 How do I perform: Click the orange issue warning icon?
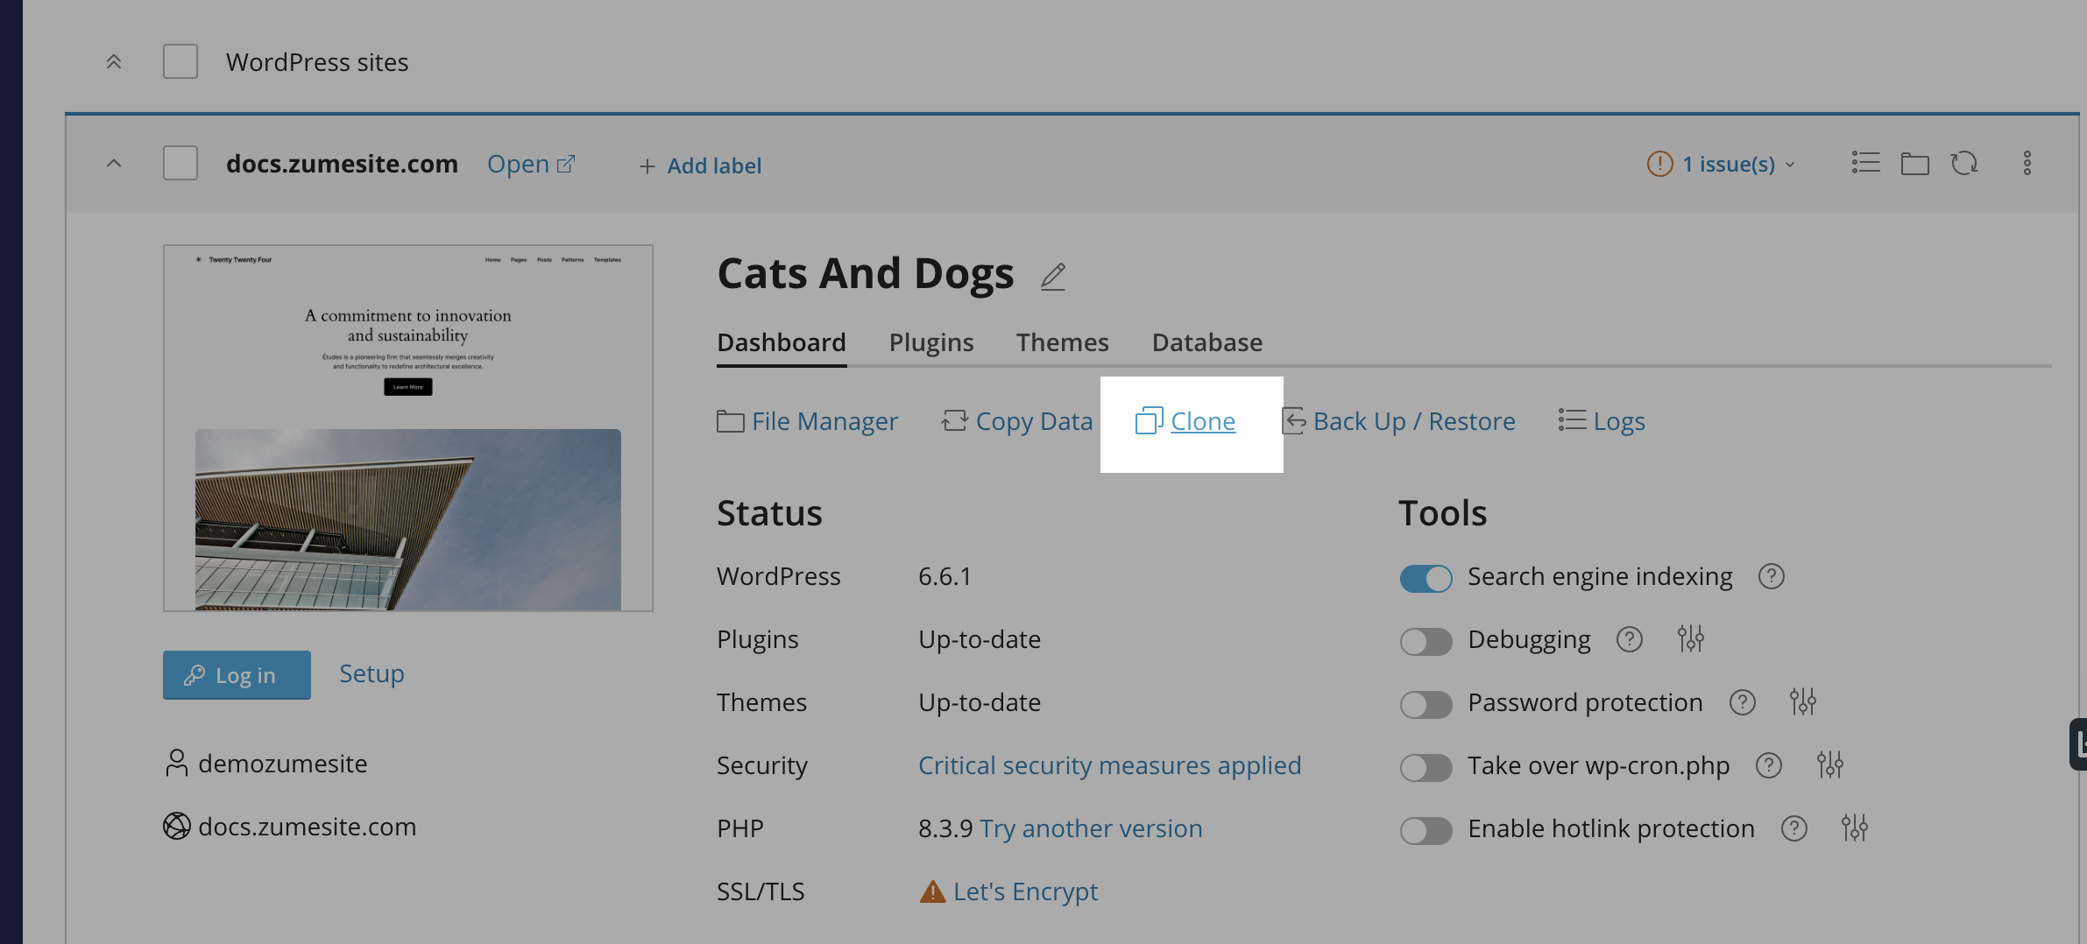coord(1660,164)
